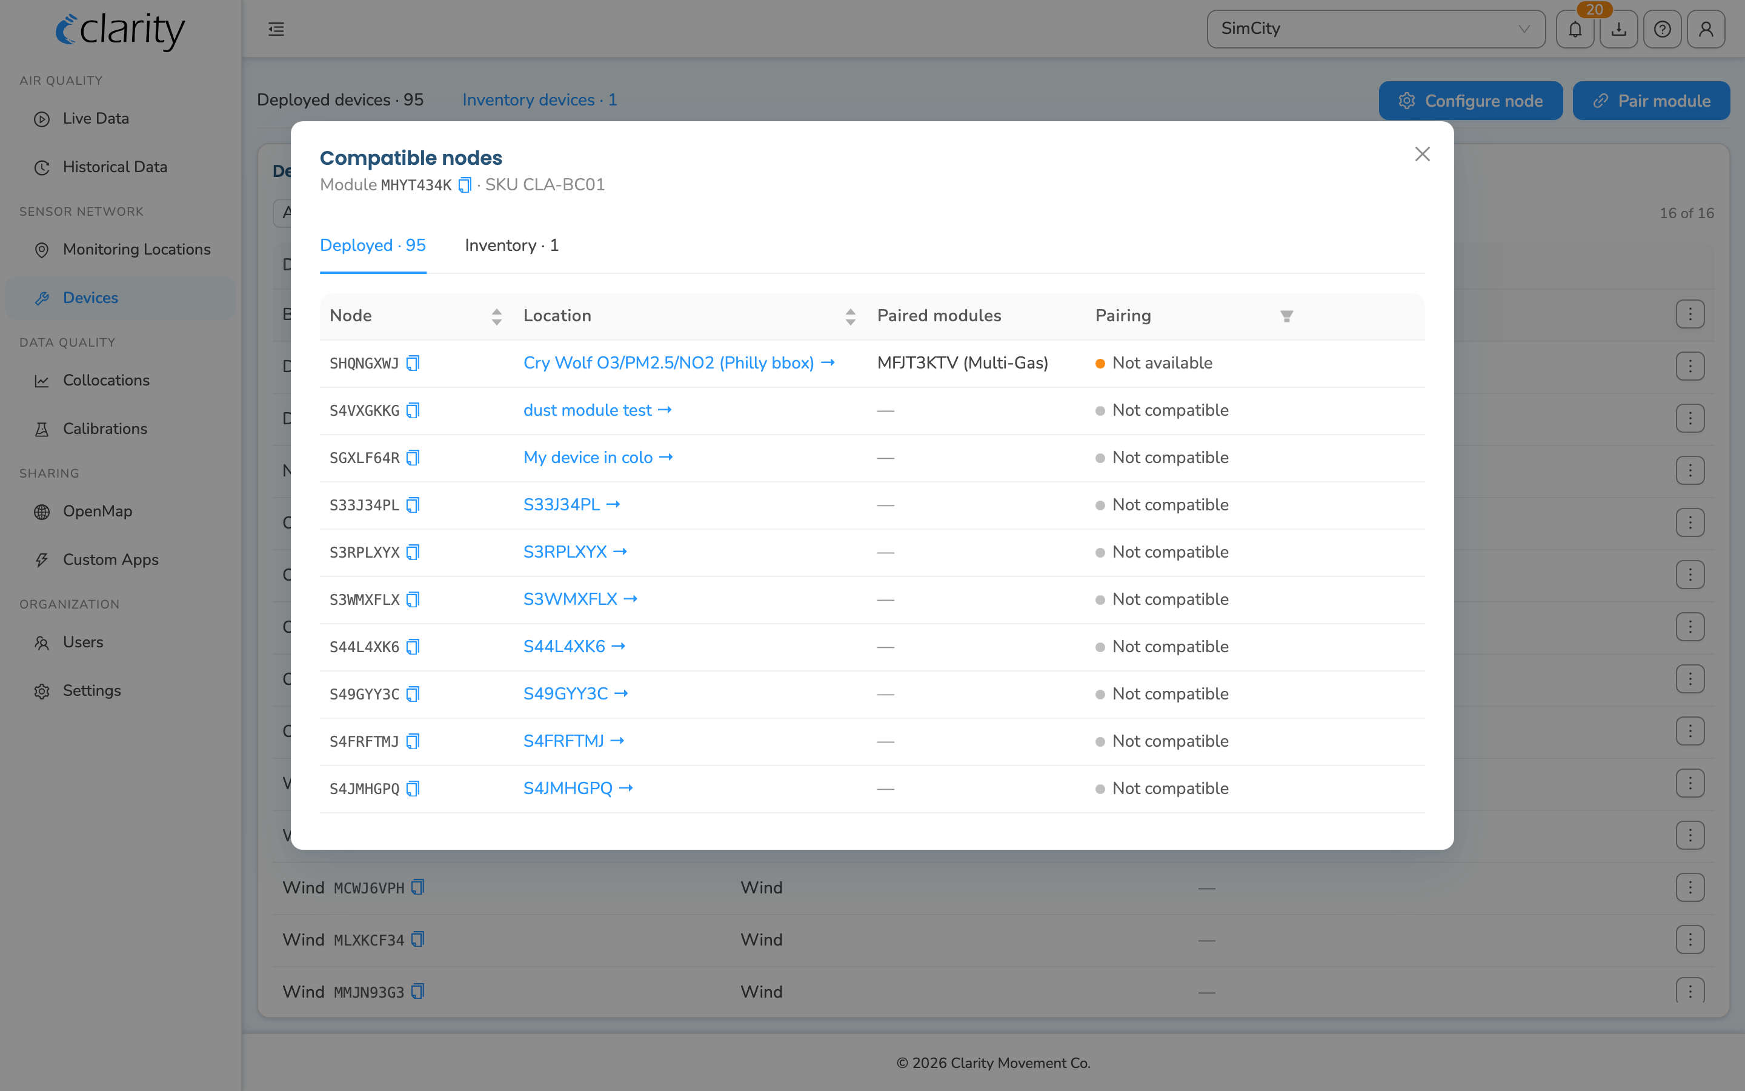Open S4JMHGPQ location link
Screen dimensions: 1745x1091
(x=577, y=789)
